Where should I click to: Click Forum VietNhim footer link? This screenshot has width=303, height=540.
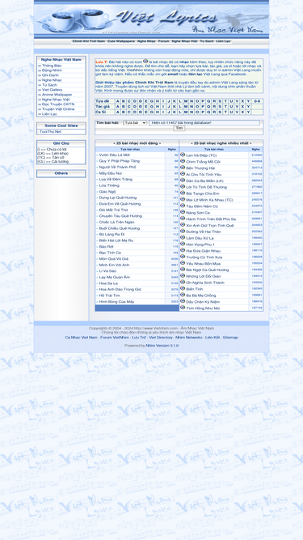click(115, 338)
